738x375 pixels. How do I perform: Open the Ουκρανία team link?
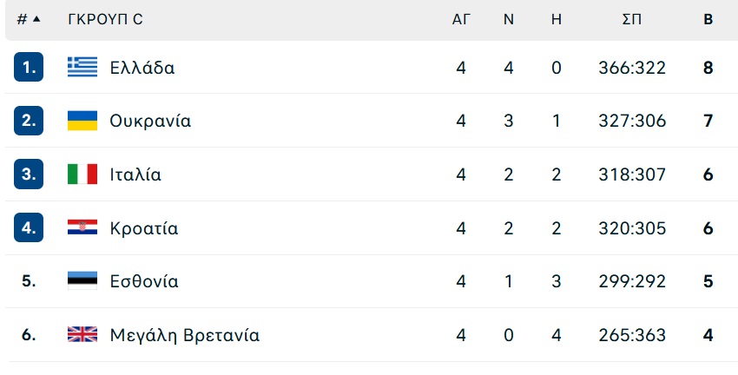pos(150,121)
